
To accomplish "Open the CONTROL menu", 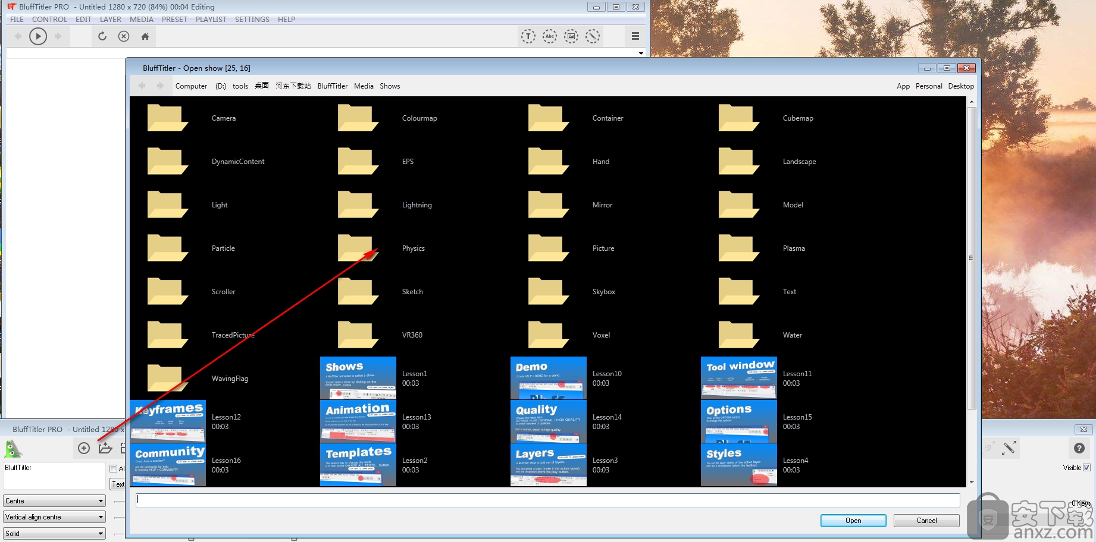I will point(49,20).
